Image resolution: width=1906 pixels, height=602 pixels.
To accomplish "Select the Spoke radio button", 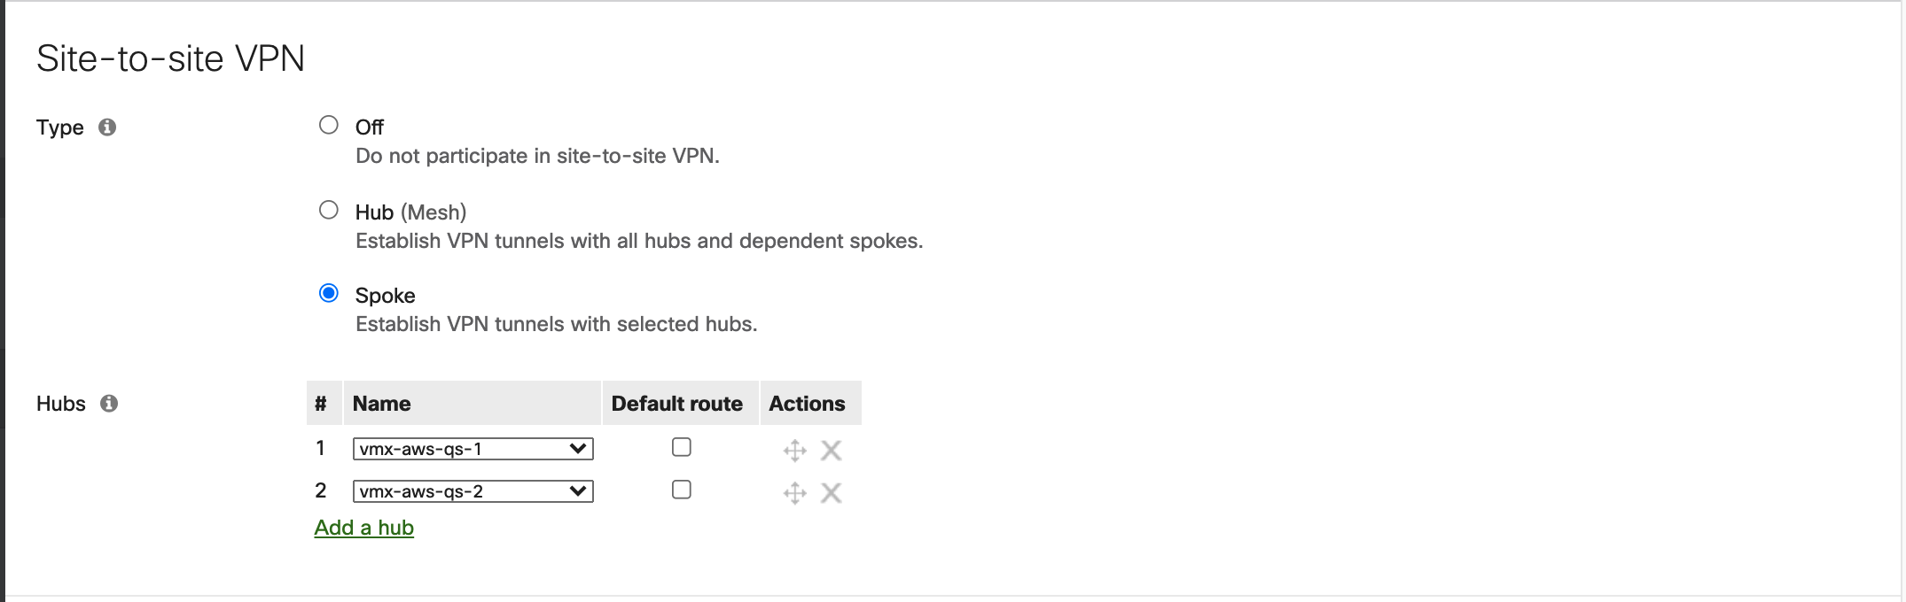I will pyautogui.click(x=329, y=293).
